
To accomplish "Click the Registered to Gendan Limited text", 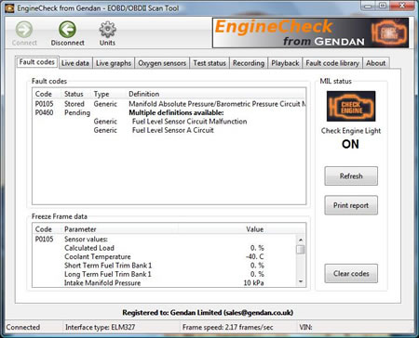I will 208,313.
